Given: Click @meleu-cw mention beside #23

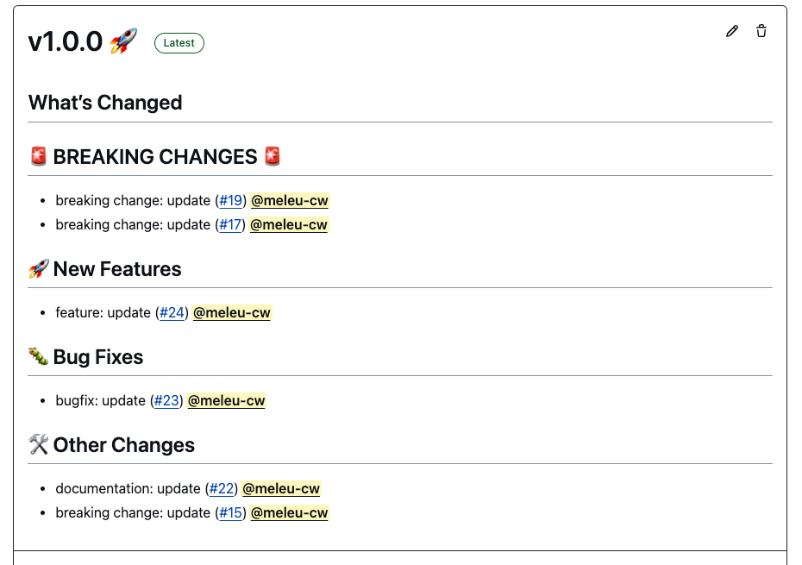Looking at the screenshot, I should point(227,401).
